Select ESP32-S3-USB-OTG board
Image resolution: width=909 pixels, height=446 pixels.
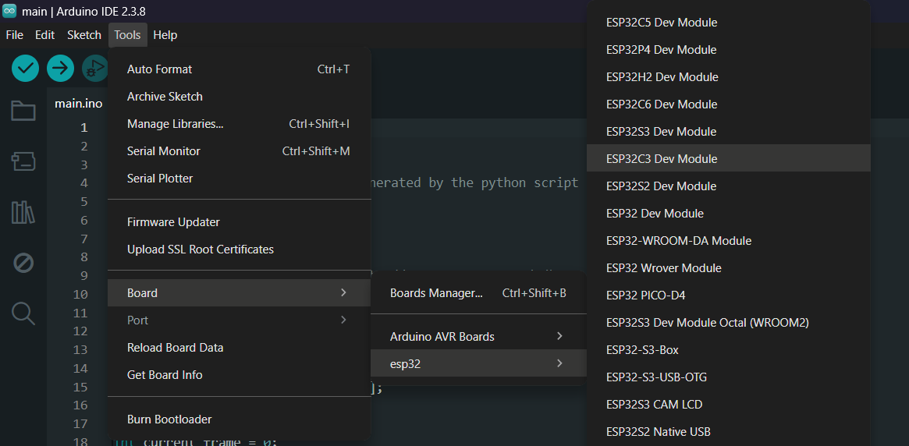coord(729,377)
